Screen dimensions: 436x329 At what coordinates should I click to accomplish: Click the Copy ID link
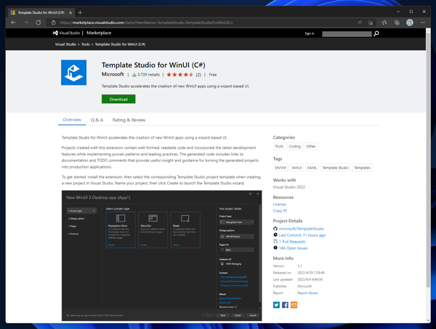click(280, 211)
